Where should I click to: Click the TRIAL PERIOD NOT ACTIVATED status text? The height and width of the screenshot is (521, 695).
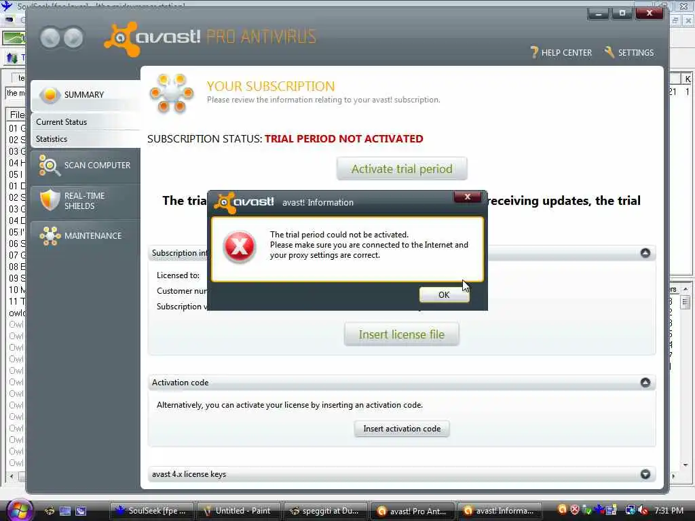tap(344, 138)
